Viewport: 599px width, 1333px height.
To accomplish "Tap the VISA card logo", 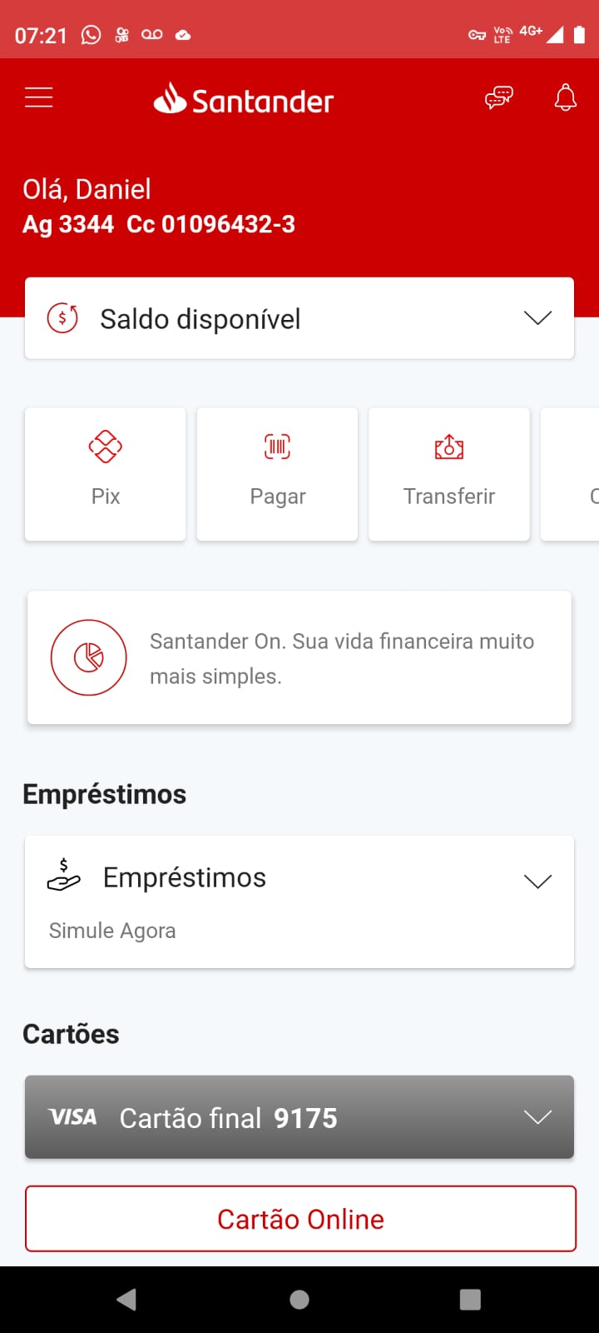I will (x=73, y=1117).
